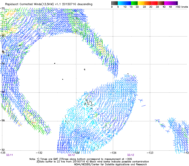This screenshot has height=166, width=189.
Task: Click the '35' label under the color bar
Action: point(157,7)
